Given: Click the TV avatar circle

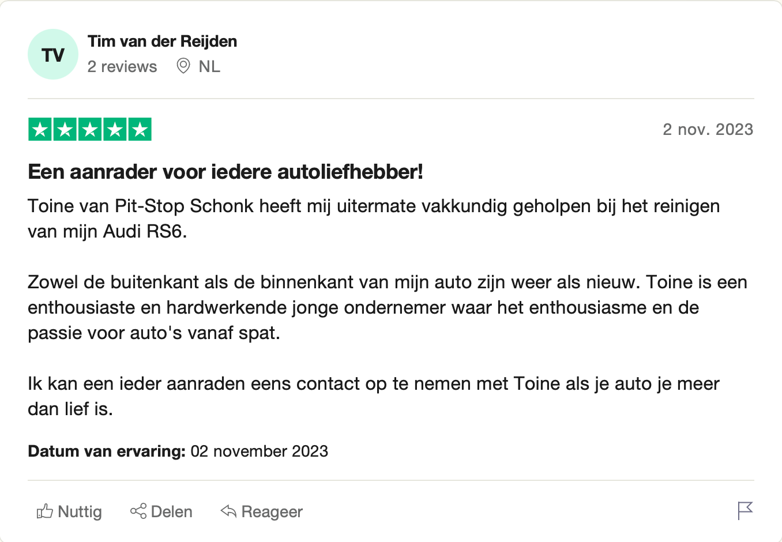Looking at the screenshot, I should pos(53,54).
